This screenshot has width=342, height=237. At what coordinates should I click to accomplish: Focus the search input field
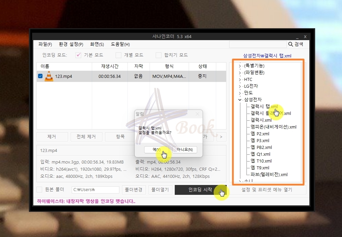258,44
